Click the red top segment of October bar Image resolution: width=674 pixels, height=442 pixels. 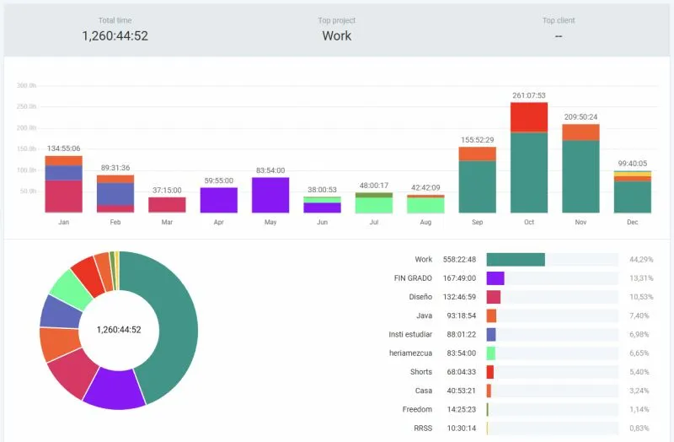[x=529, y=117]
